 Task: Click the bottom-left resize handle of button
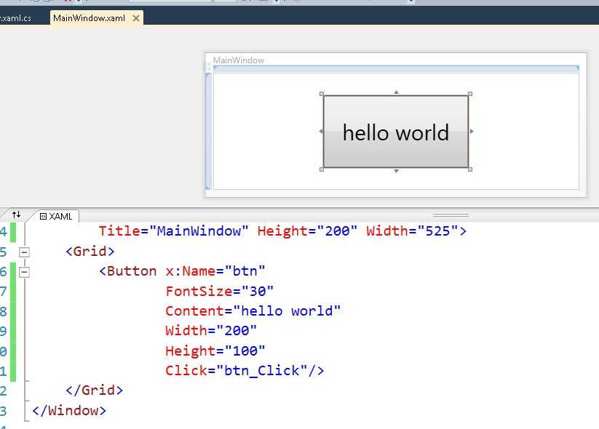[322, 169]
